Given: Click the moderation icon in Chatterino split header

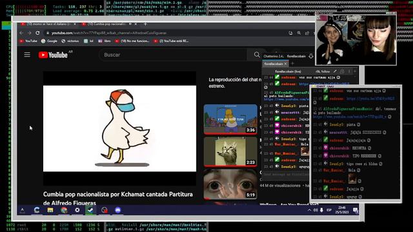Looking at the screenshot, I should tap(342, 72).
